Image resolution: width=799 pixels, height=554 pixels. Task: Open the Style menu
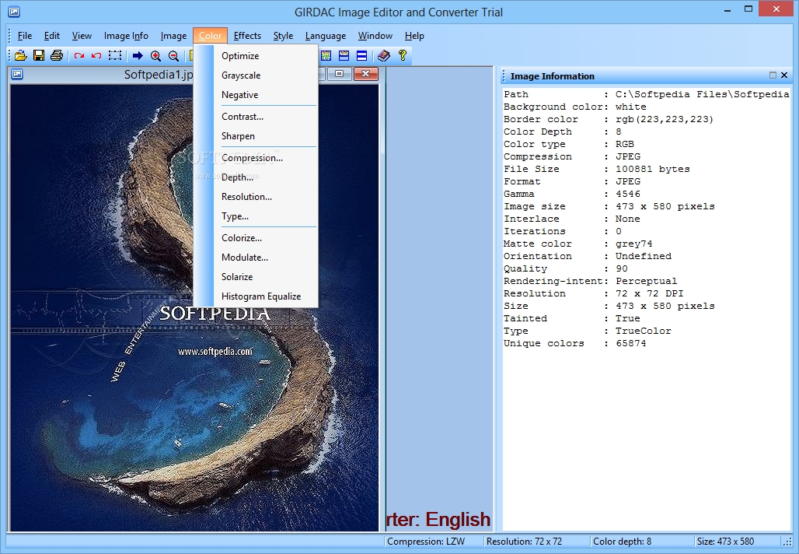(283, 36)
